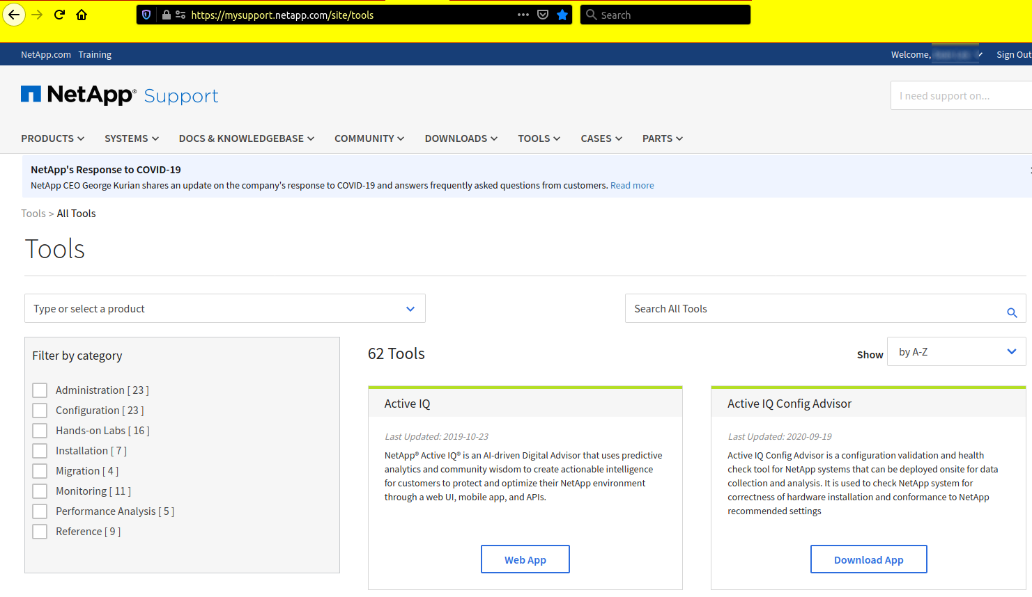This screenshot has width=1032, height=597.
Task: Click the blue bookmark star icon
Action: [562, 15]
